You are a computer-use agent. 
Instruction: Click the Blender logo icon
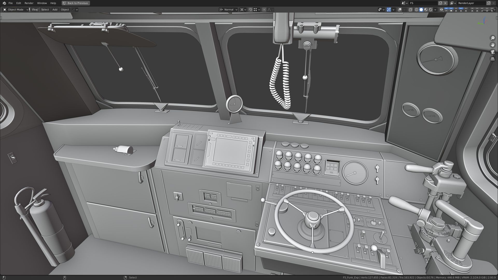pos(4,3)
